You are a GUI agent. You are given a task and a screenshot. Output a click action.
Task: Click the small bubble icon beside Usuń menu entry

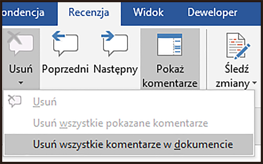click(15, 101)
